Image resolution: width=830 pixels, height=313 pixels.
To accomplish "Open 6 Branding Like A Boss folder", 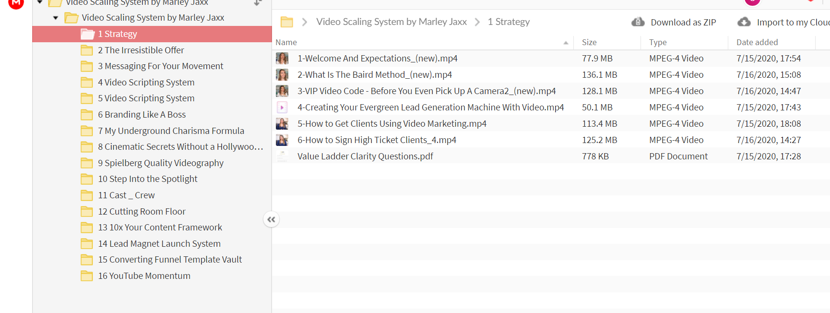I will (x=142, y=115).
